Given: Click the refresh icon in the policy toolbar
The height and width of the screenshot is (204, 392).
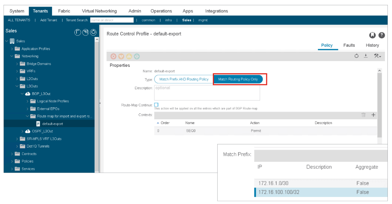Looking at the screenshot, I should (x=356, y=56).
